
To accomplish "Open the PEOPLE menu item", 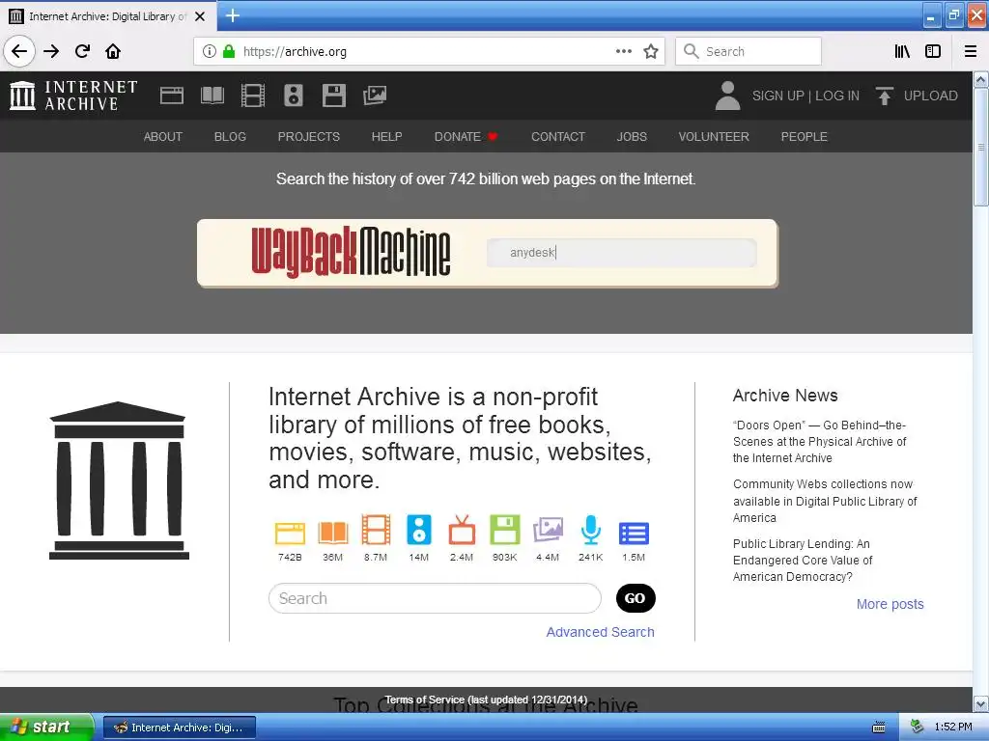I will point(805,137).
